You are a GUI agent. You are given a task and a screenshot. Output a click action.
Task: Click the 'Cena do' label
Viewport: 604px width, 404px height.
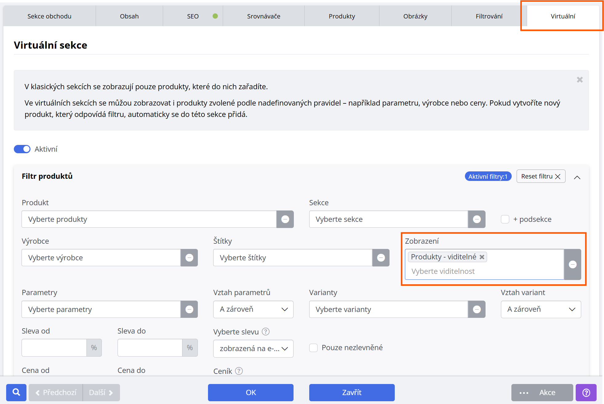point(131,370)
